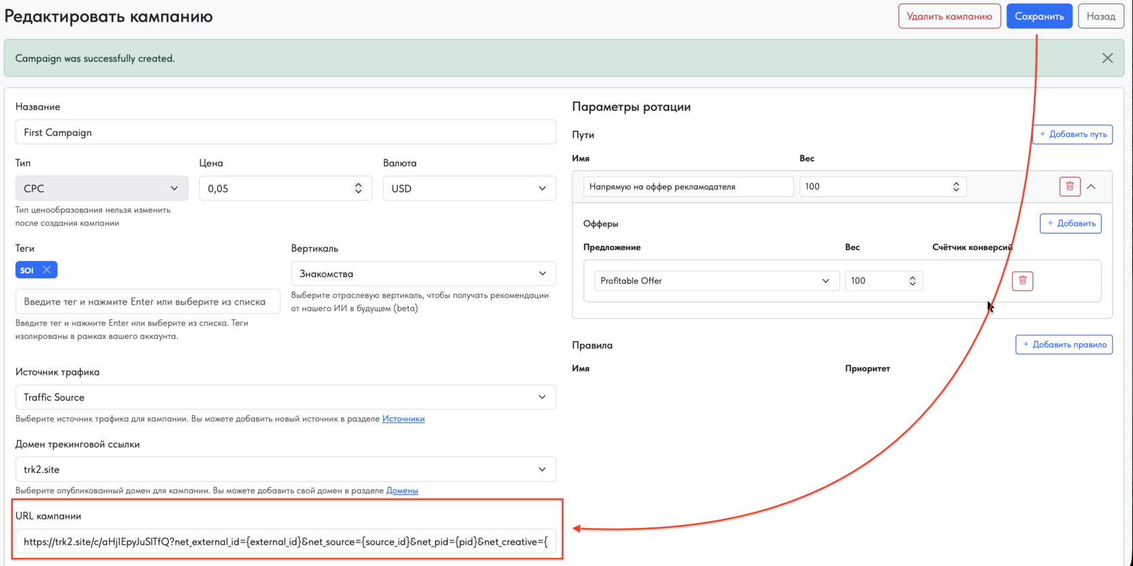Dismiss the success notification banner
The image size is (1133, 566).
coord(1107,58)
